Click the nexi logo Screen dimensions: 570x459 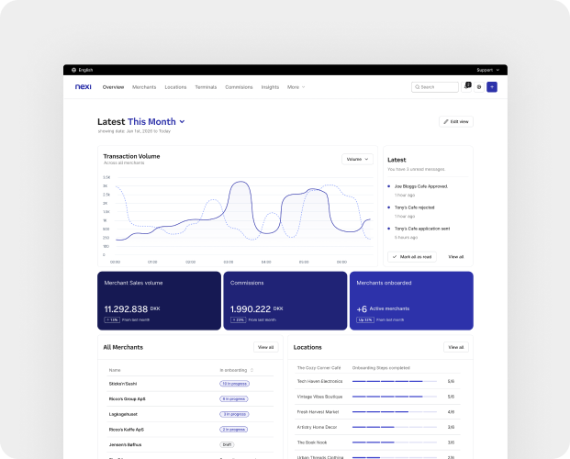tap(83, 87)
